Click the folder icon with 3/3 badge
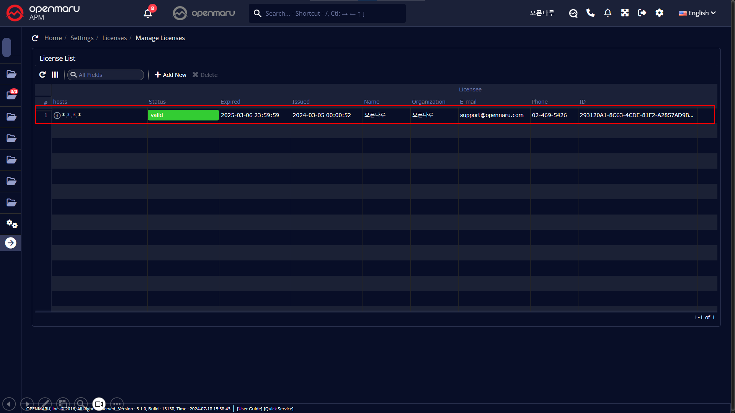Screen dimensions: 735x413 pos(11,95)
